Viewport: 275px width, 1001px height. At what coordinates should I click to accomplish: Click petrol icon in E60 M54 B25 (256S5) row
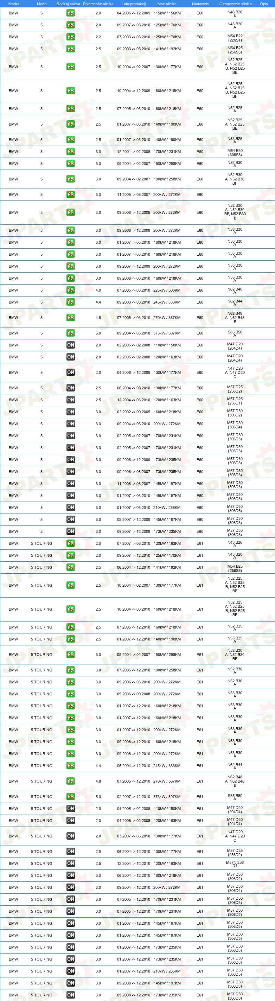(x=70, y=49)
